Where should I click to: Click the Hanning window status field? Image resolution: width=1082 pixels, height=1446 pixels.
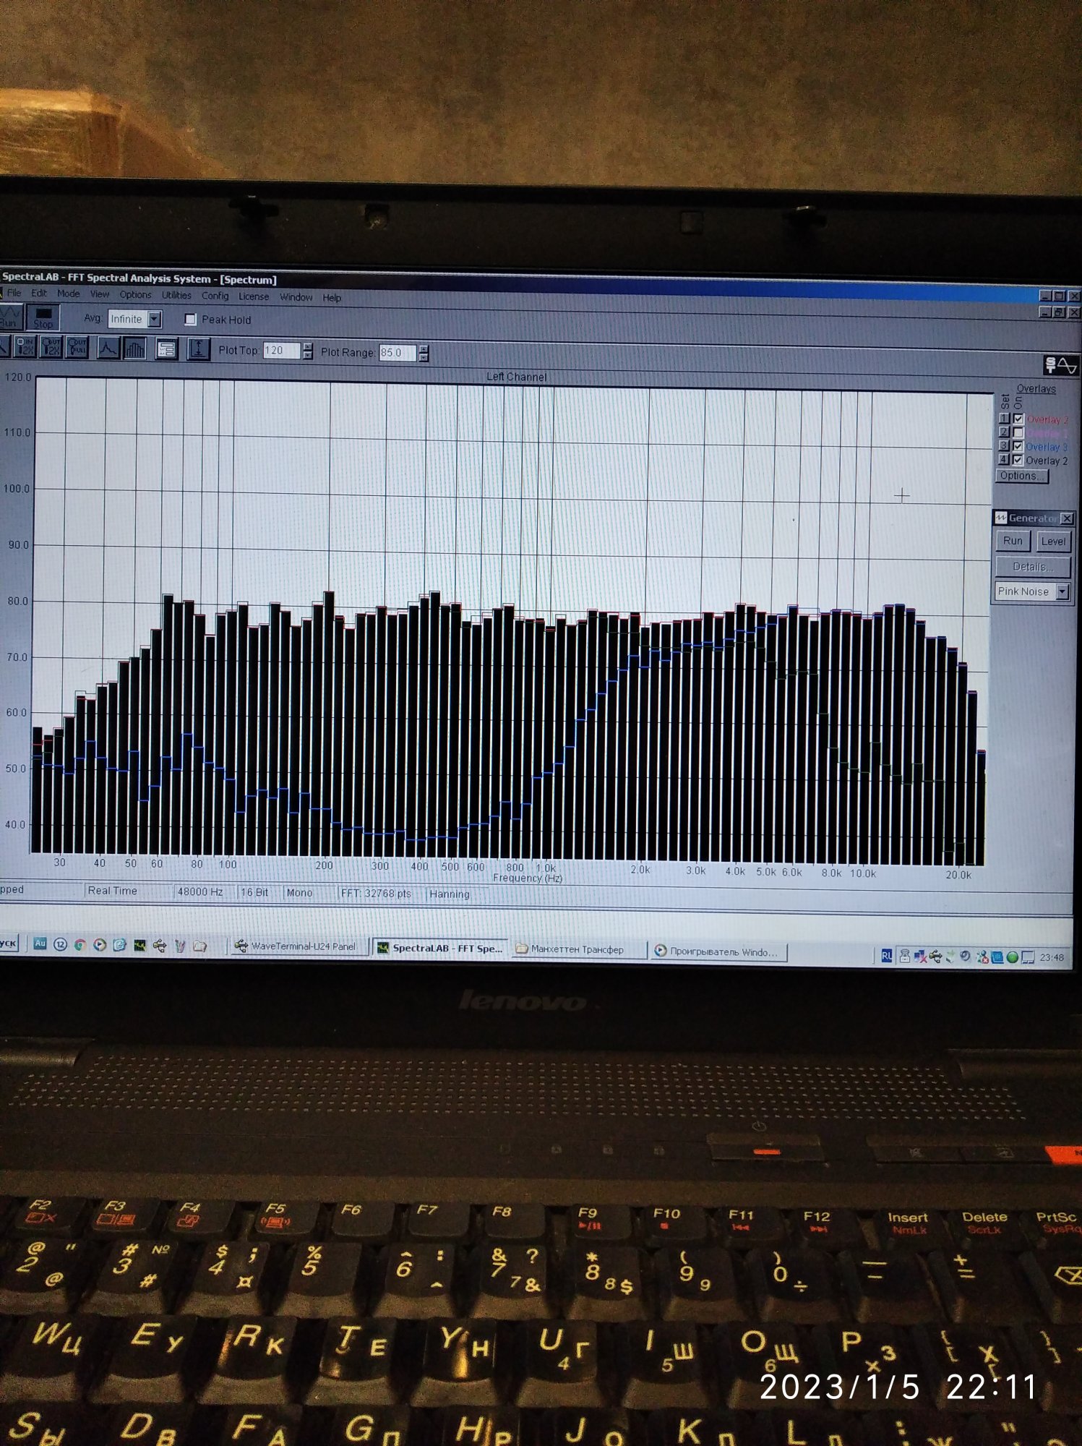coord(458,894)
